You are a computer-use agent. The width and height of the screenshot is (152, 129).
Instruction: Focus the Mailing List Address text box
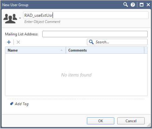click(x=95, y=34)
